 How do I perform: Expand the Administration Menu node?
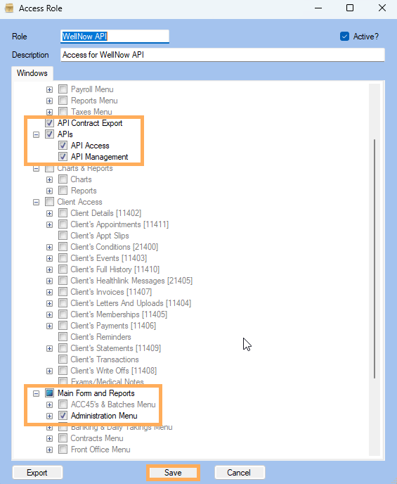pos(49,416)
